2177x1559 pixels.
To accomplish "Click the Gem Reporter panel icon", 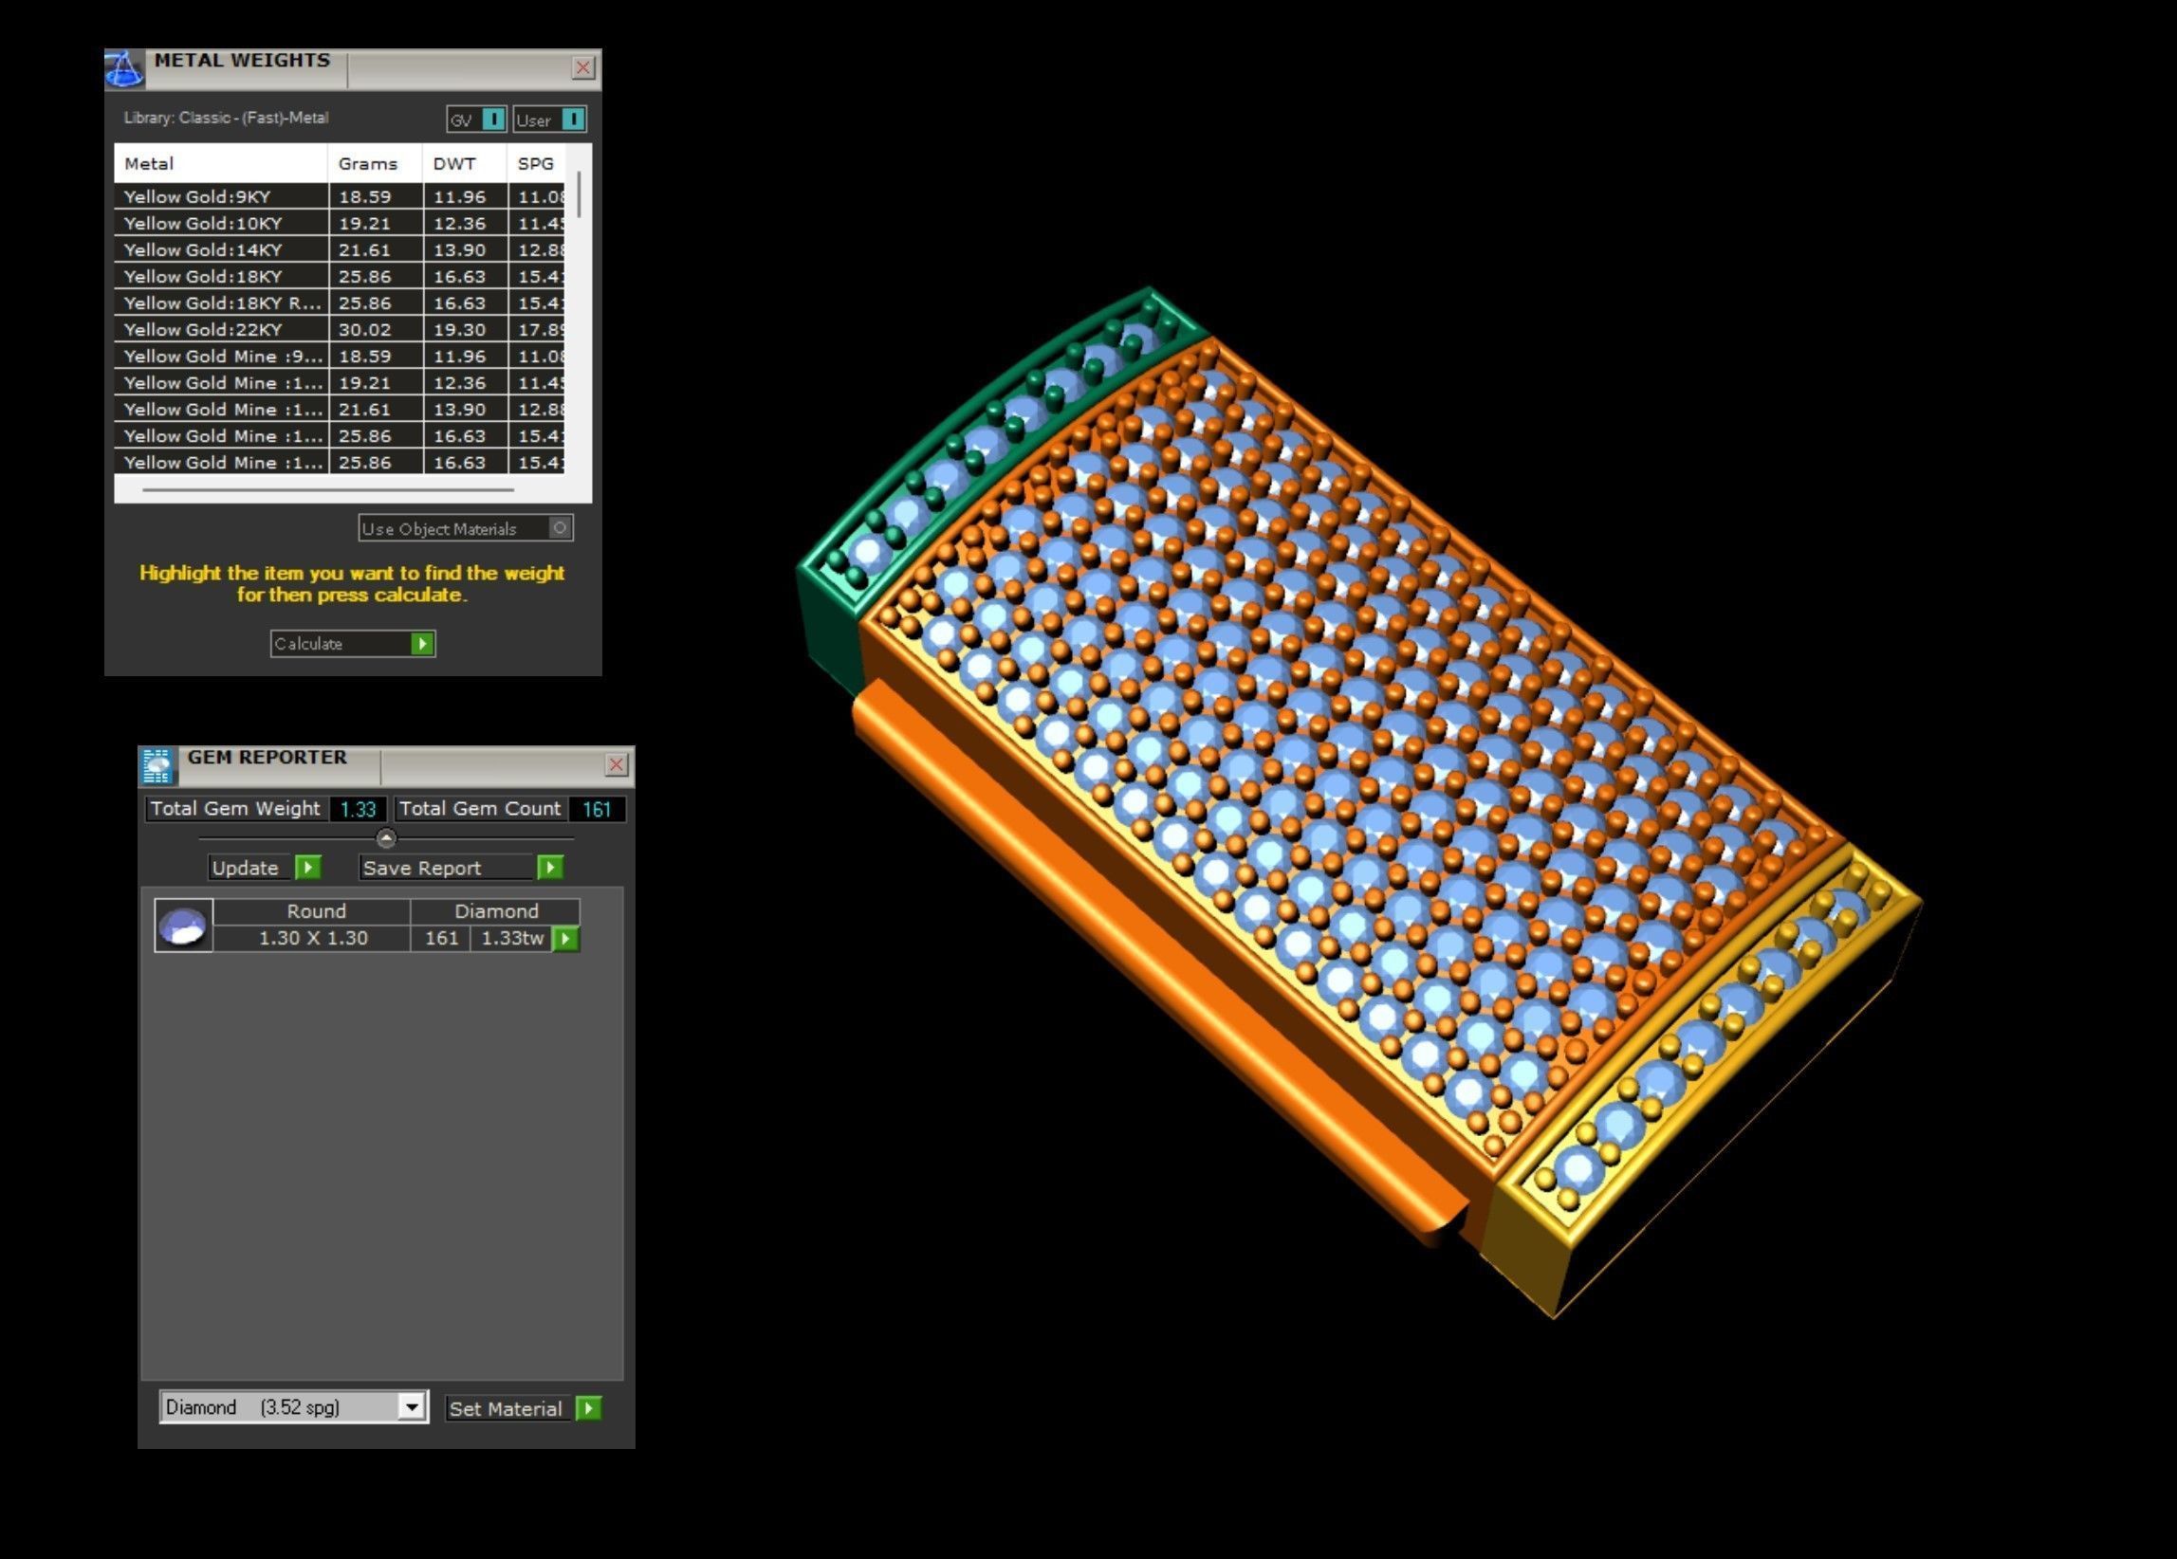I will click(x=157, y=765).
